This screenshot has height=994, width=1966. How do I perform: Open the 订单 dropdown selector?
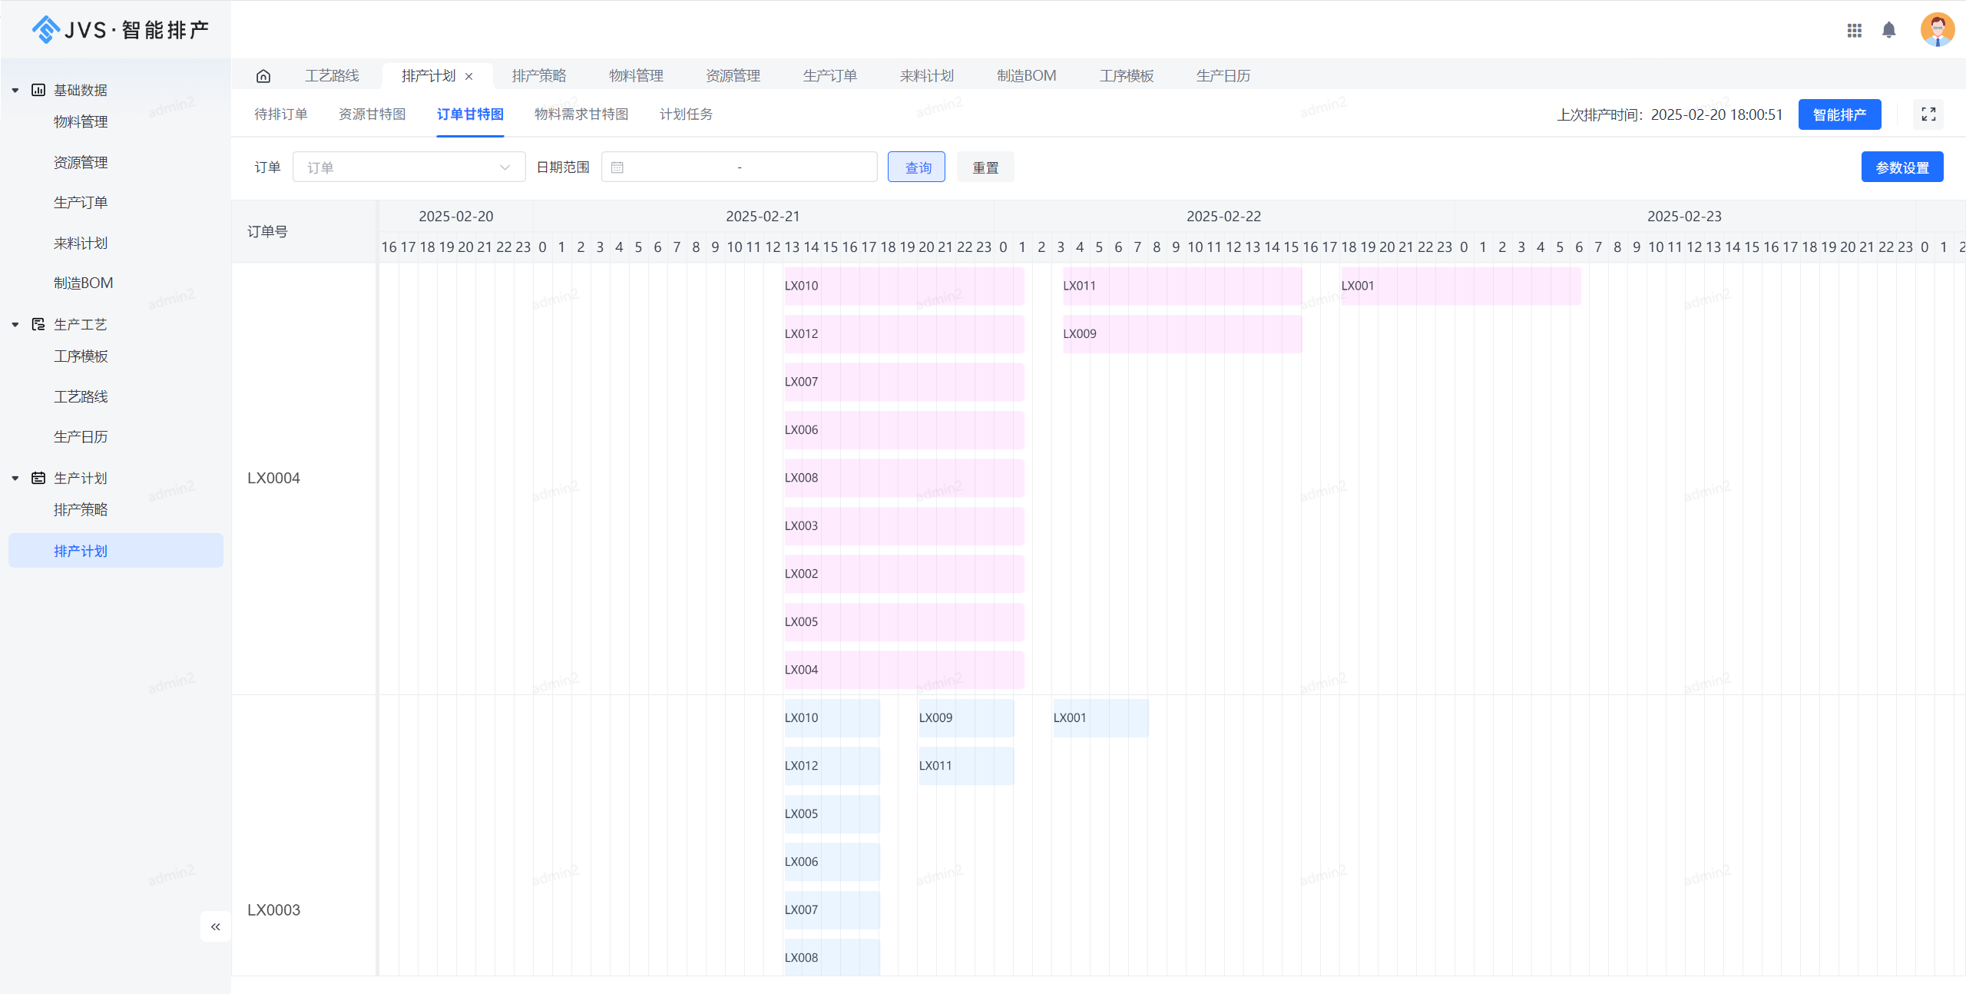click(x=409, y=167)
